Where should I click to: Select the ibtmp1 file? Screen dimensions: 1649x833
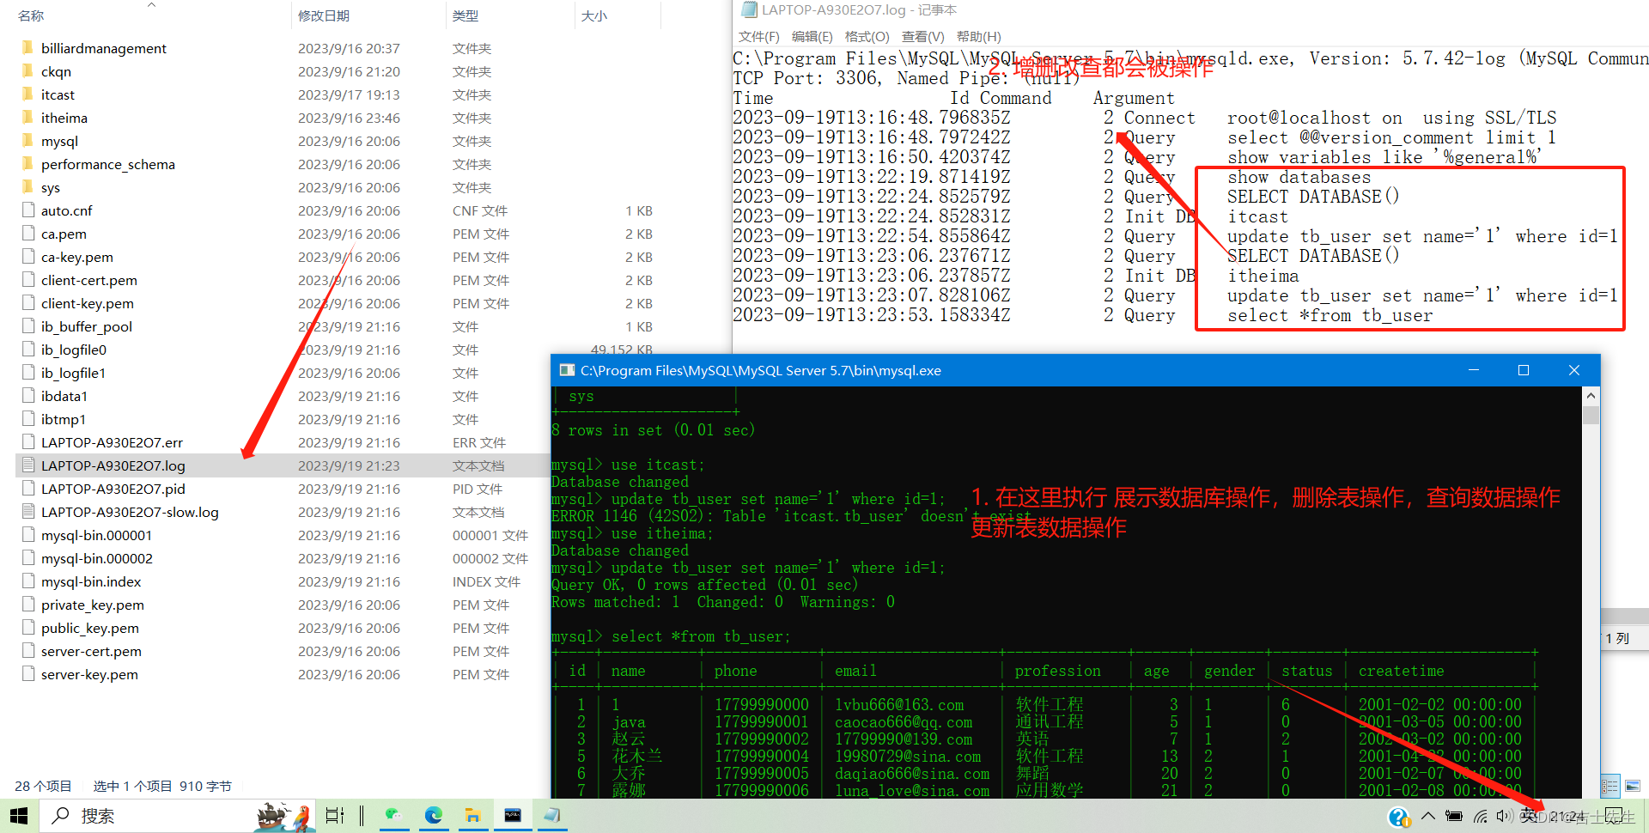[x=64, y=419]
